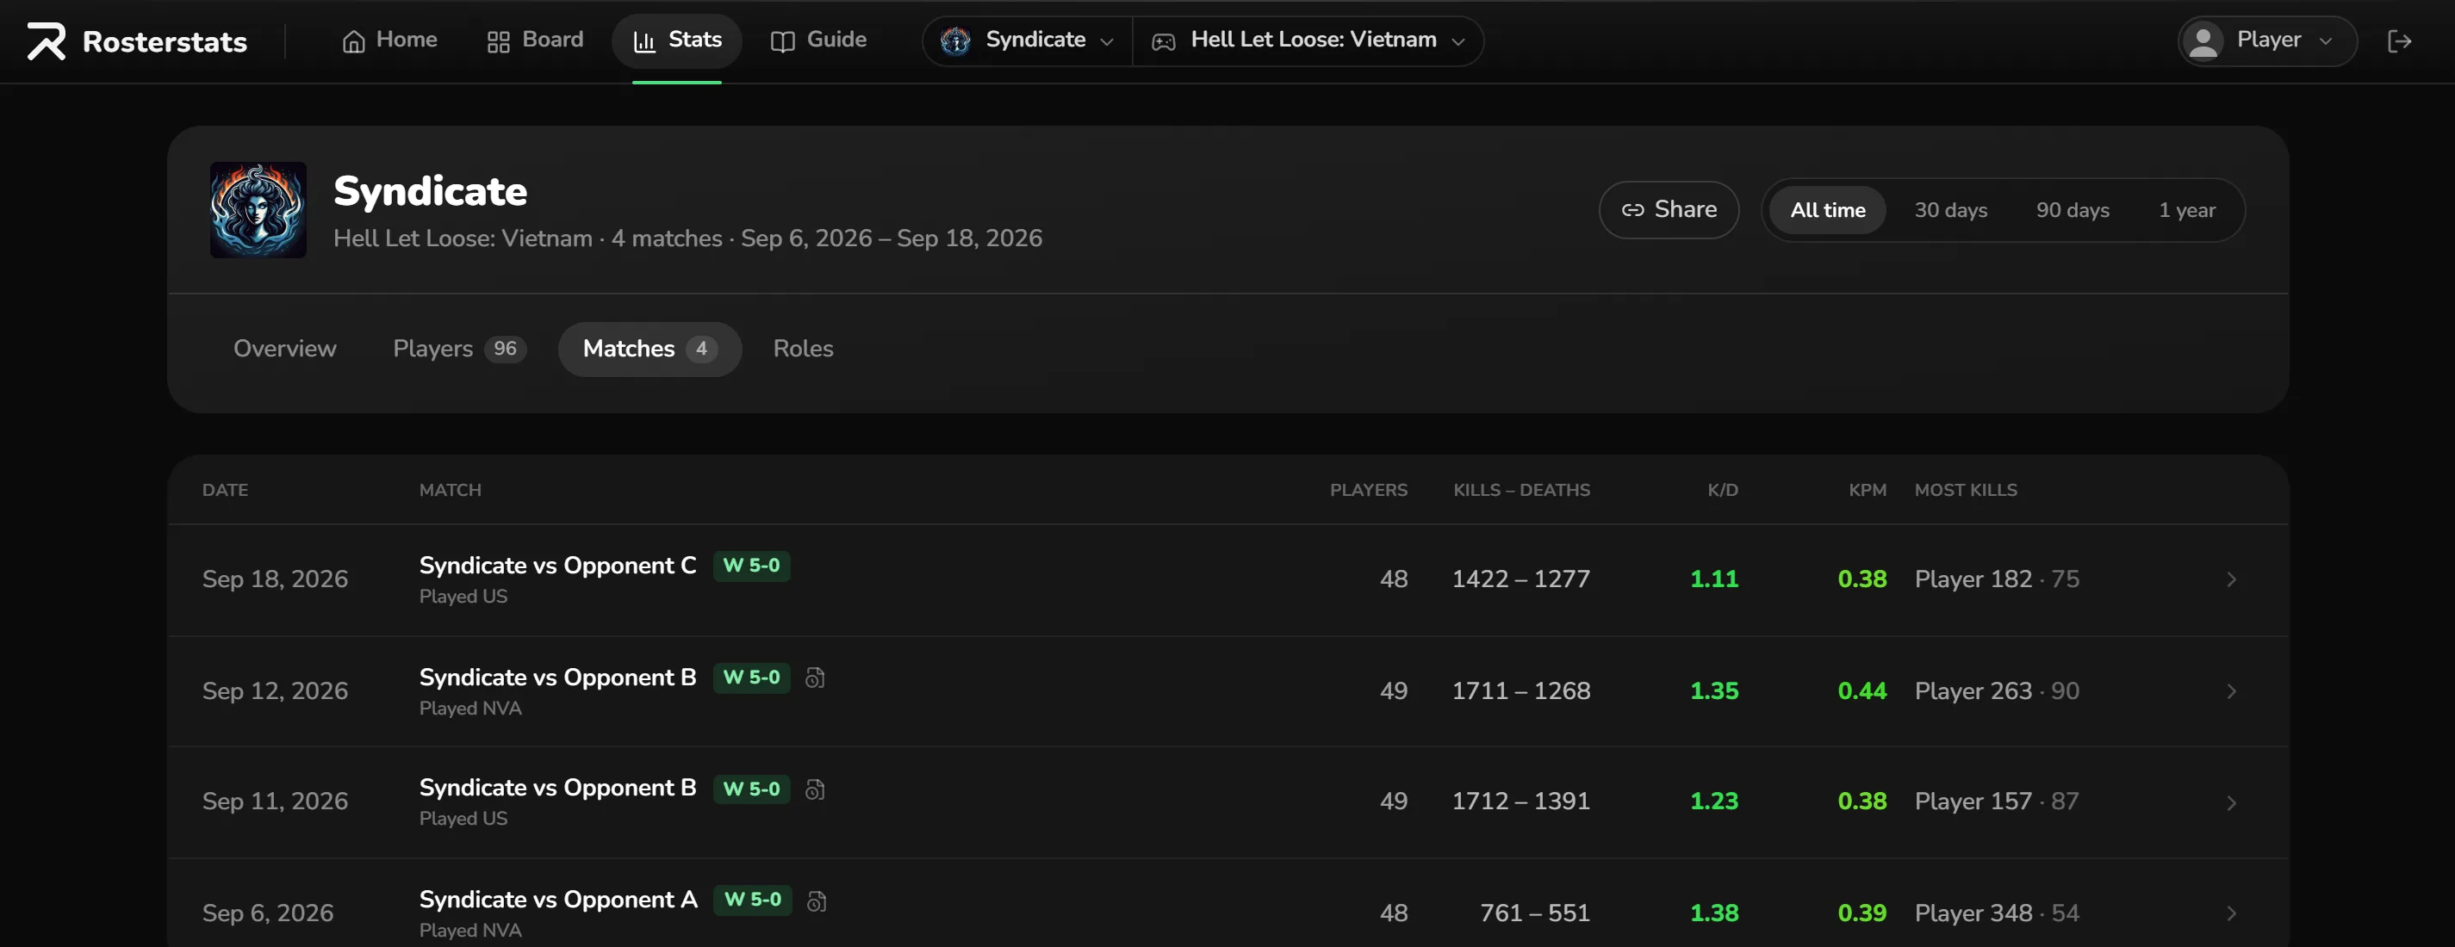Switch to the Overview tab
This screenshot has width=2455, height=947.
285,349
